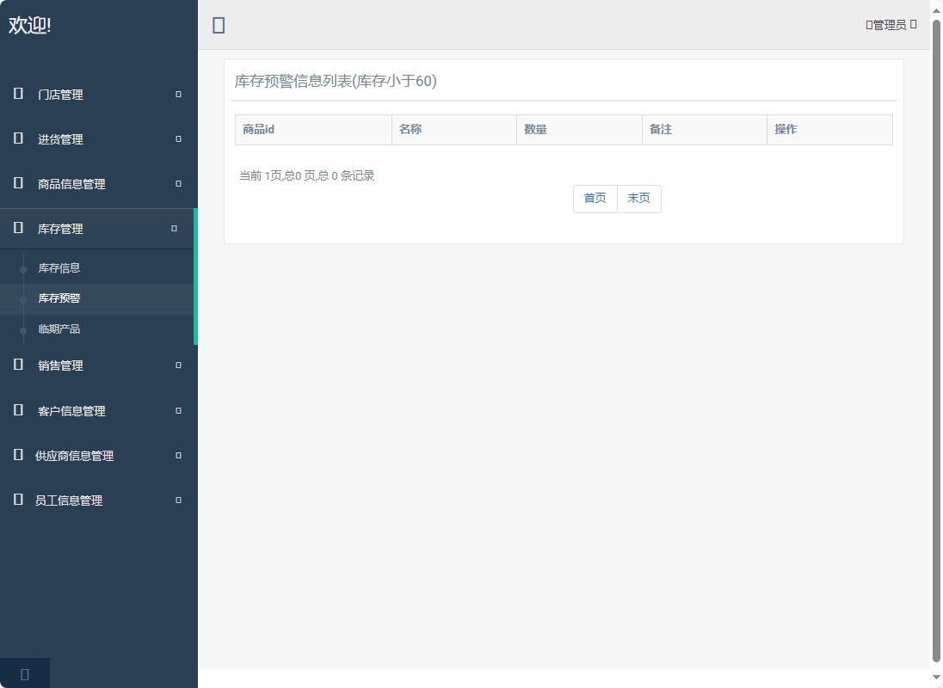Image resolution: width=943 pixels, height=688 pixels.
Task: Click the 库存管理 inventory icon
Action: pyautogui.click(x=17, y=229)
